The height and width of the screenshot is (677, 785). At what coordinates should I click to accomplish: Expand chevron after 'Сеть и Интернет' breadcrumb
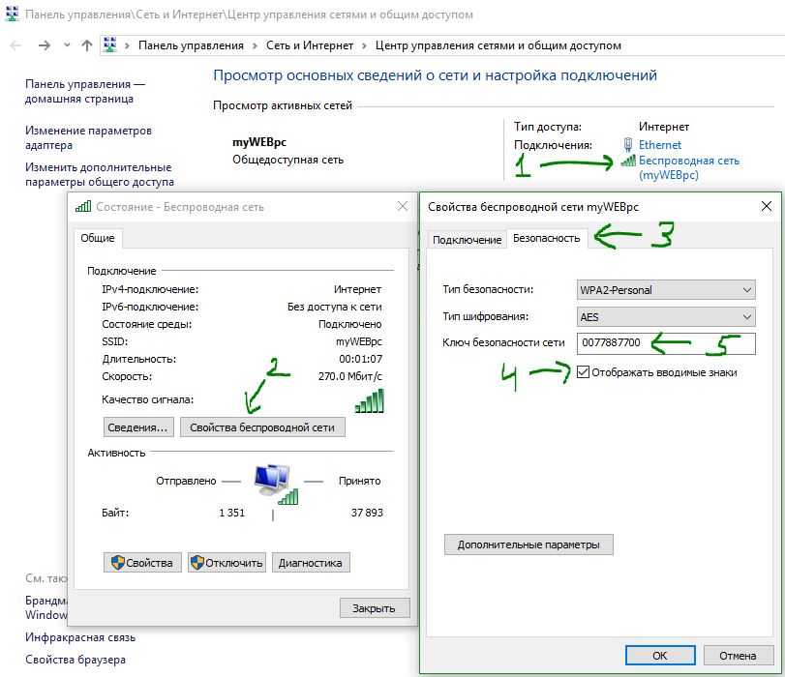364,46
